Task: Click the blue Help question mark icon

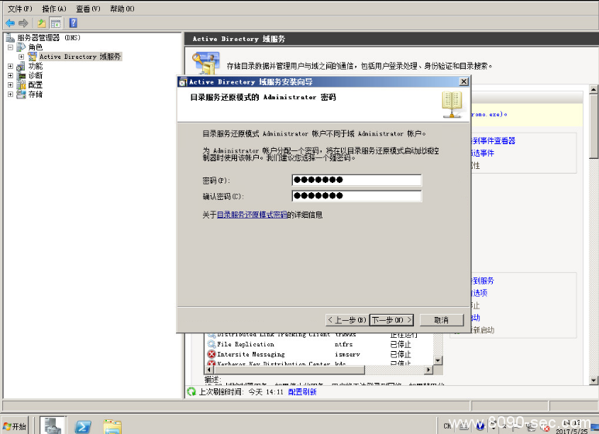Action: click(73, 23)
